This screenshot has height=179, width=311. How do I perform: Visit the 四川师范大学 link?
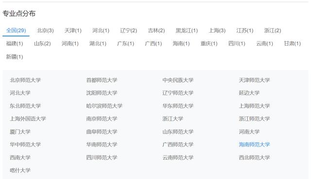point(102,158)
